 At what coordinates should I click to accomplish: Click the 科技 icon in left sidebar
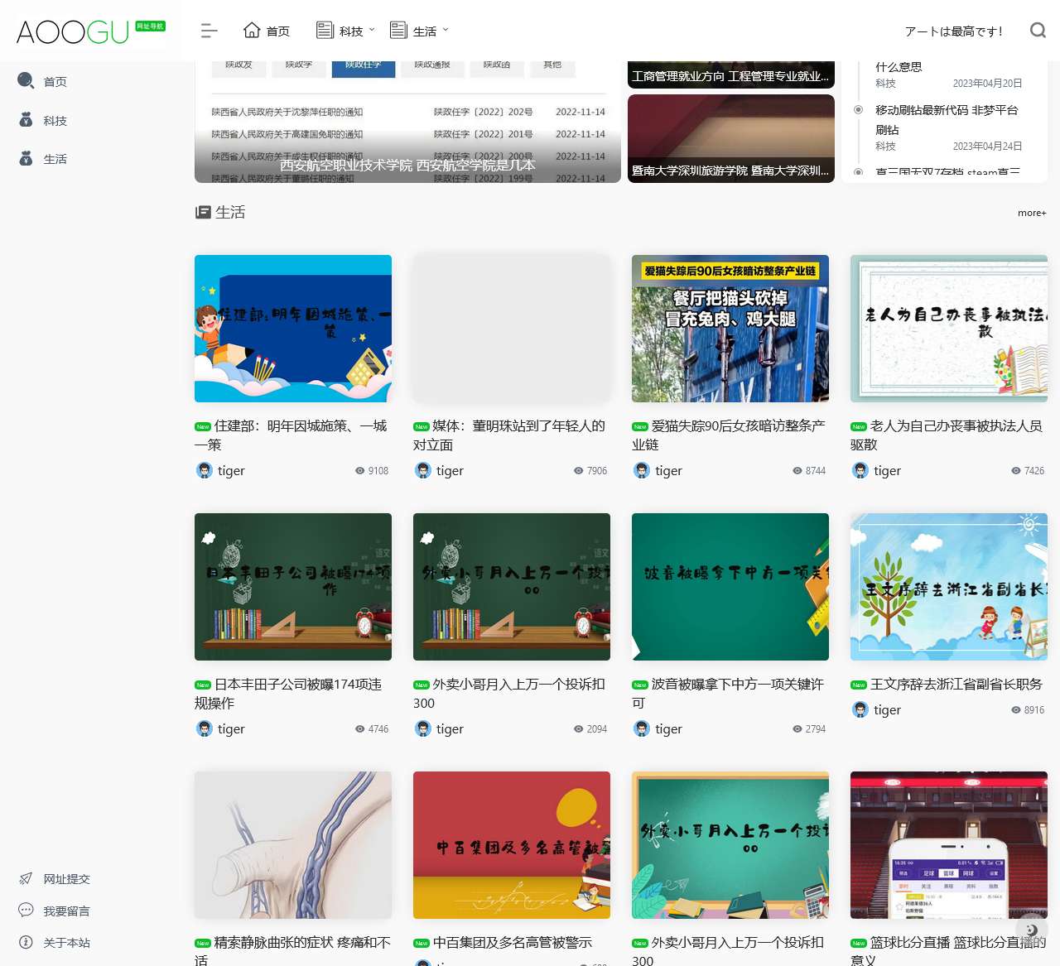coord(26,120)
